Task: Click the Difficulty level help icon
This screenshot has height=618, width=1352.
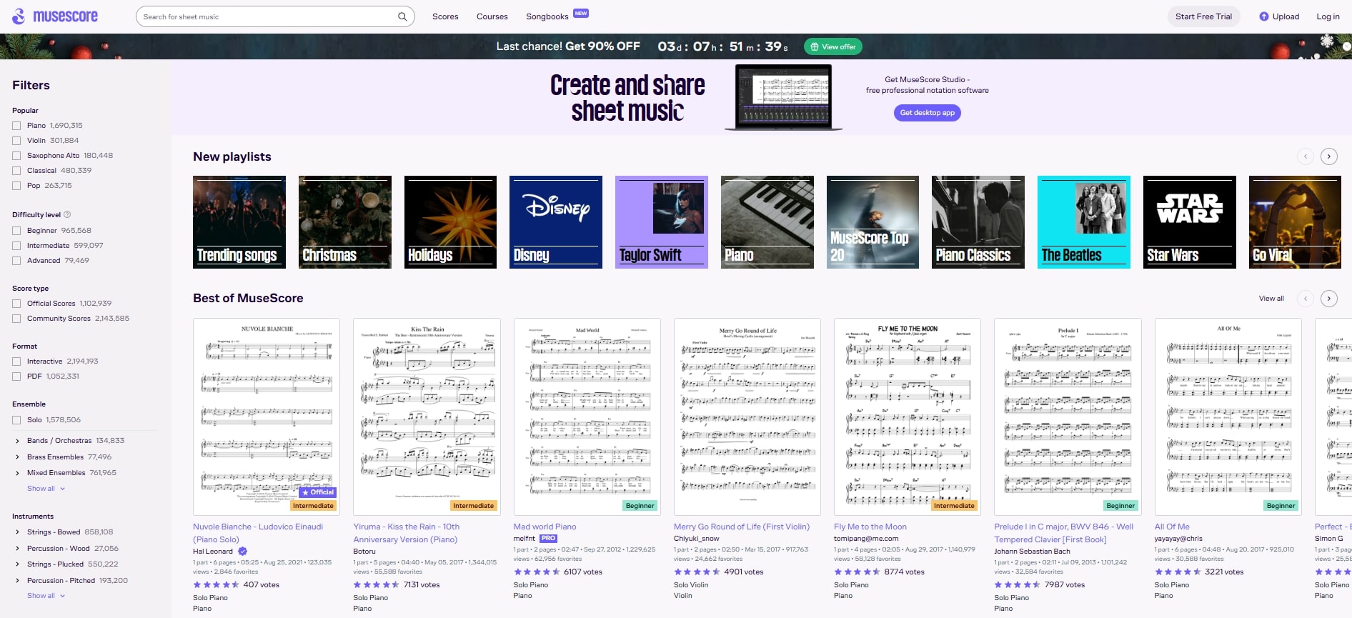Action: pos(67,214)
